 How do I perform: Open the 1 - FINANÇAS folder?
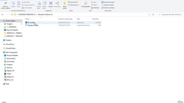pyautogui.click(x=11, y=27)
